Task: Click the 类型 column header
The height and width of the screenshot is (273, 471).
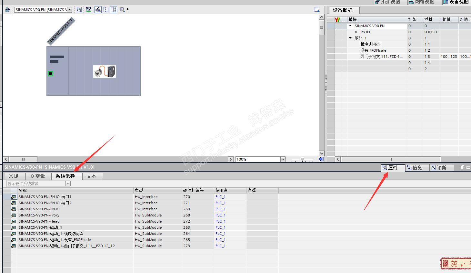Action: click(x=158, y=190)
